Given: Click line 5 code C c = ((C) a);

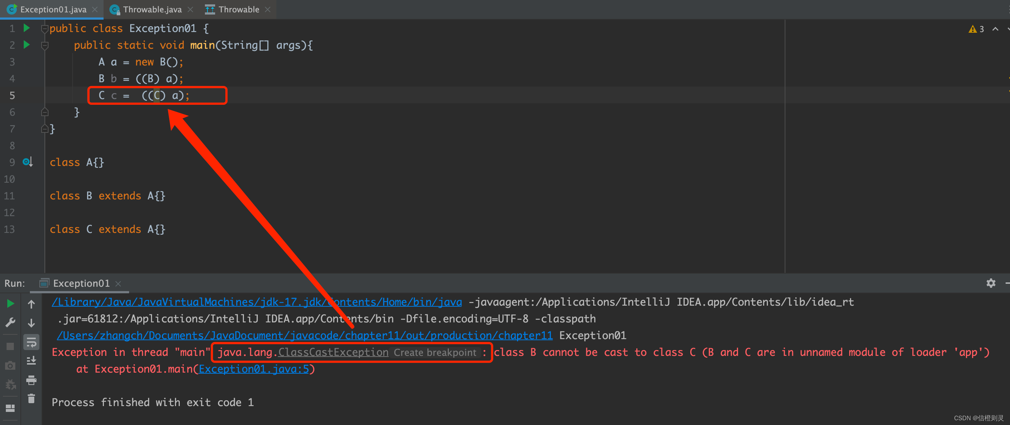Looking at the screenshot, I should (144, 95).
